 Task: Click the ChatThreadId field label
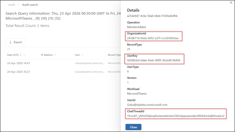pyautogui.click(x=136, y=111)
